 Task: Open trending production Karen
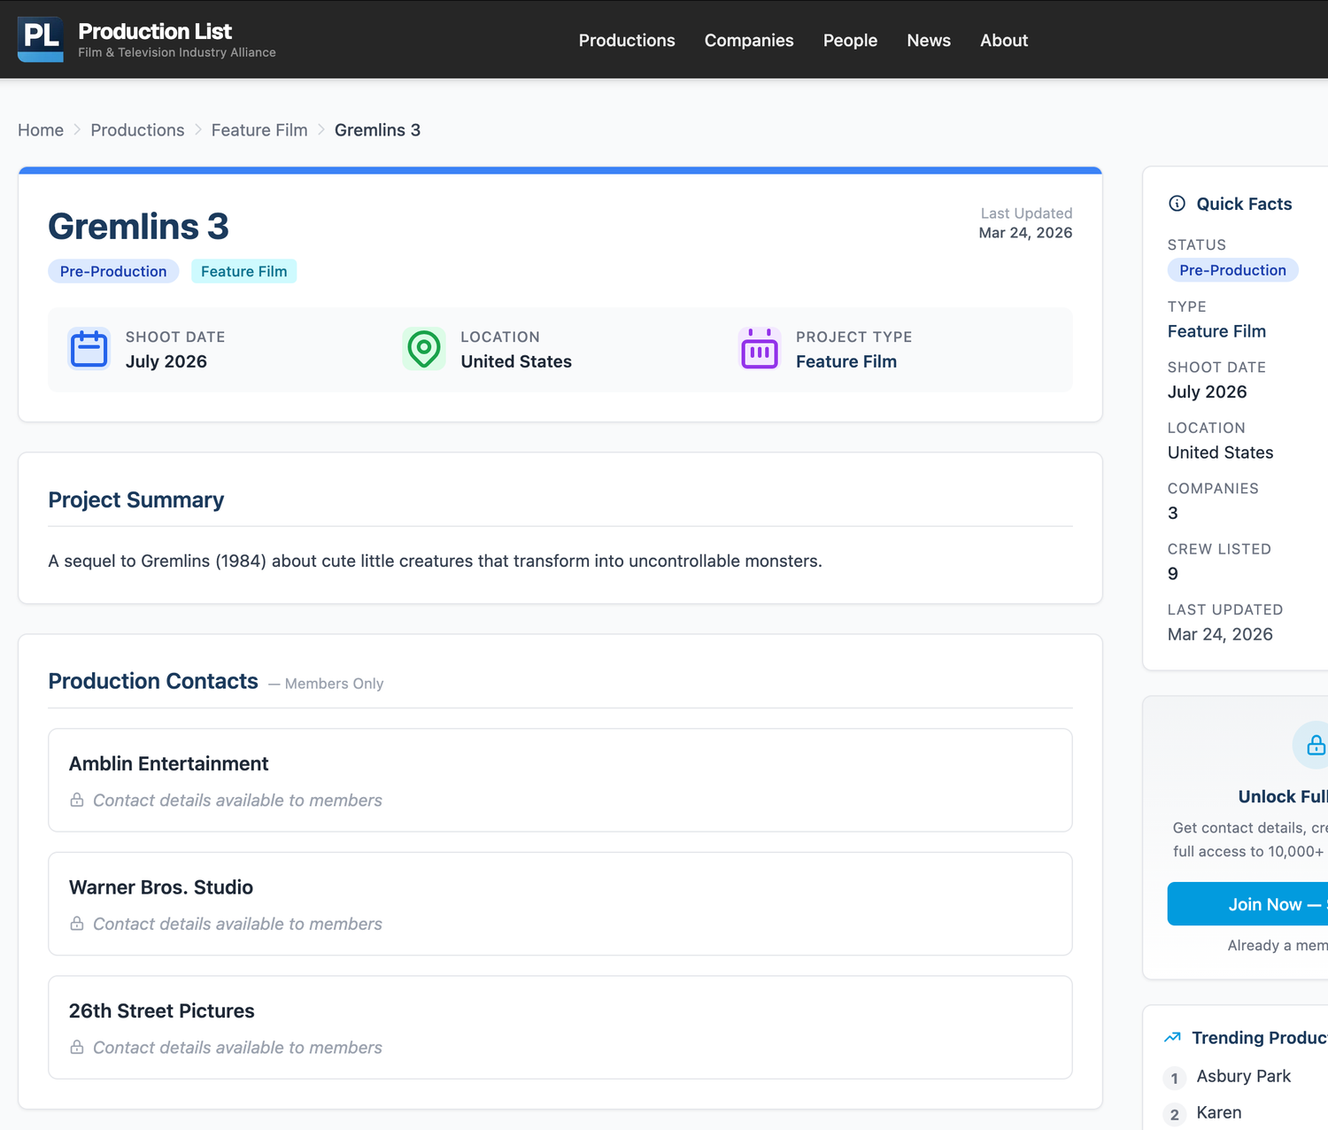click(x=1219, y=1112)
